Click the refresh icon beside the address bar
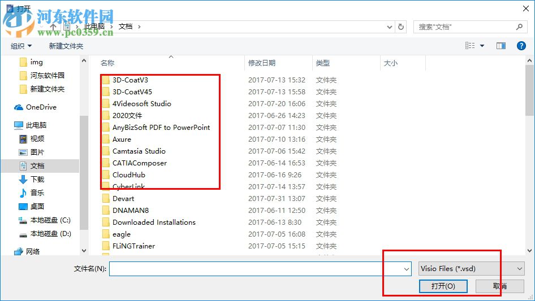Image resolution: width=535 pixels, height=301 pixels. [401, 27]
